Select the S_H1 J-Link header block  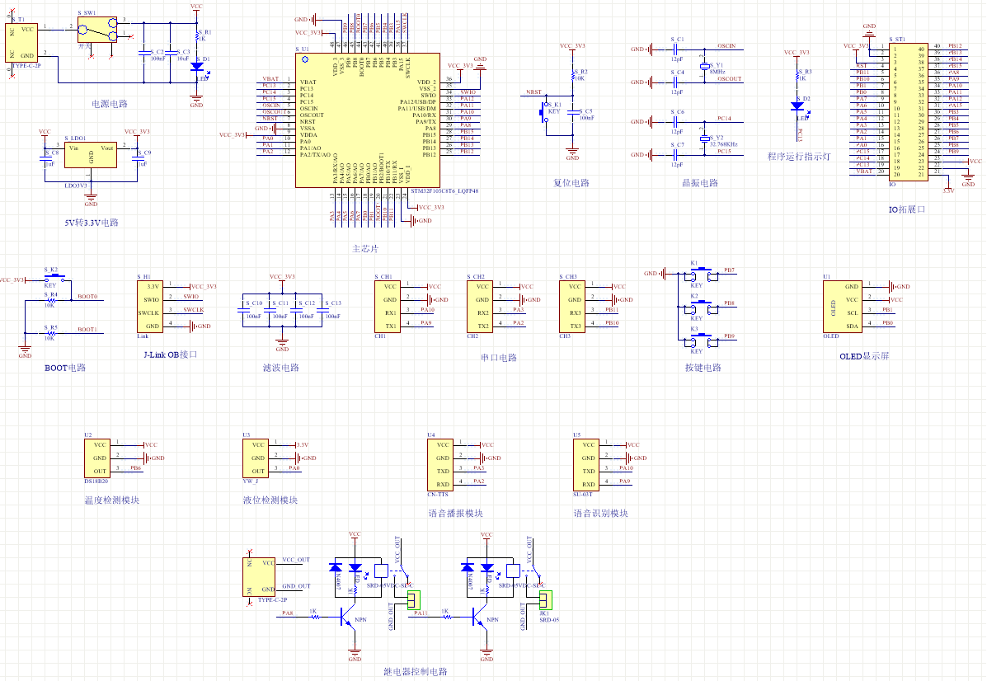150,307
